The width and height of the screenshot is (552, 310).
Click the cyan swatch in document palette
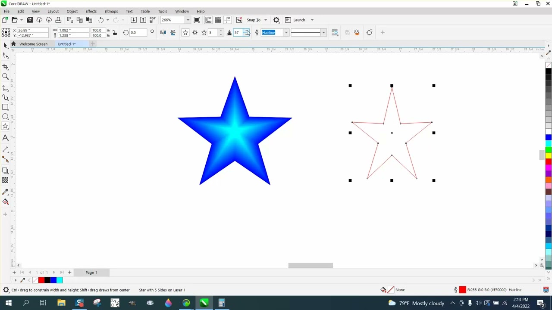[60, 280]
